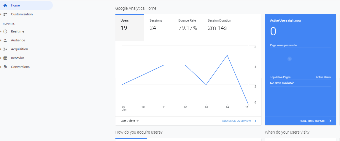The width and height of the screenshot is (340, 141).
Task: Open the Last 7 days dropdown
Action: (x=130, y=121)
